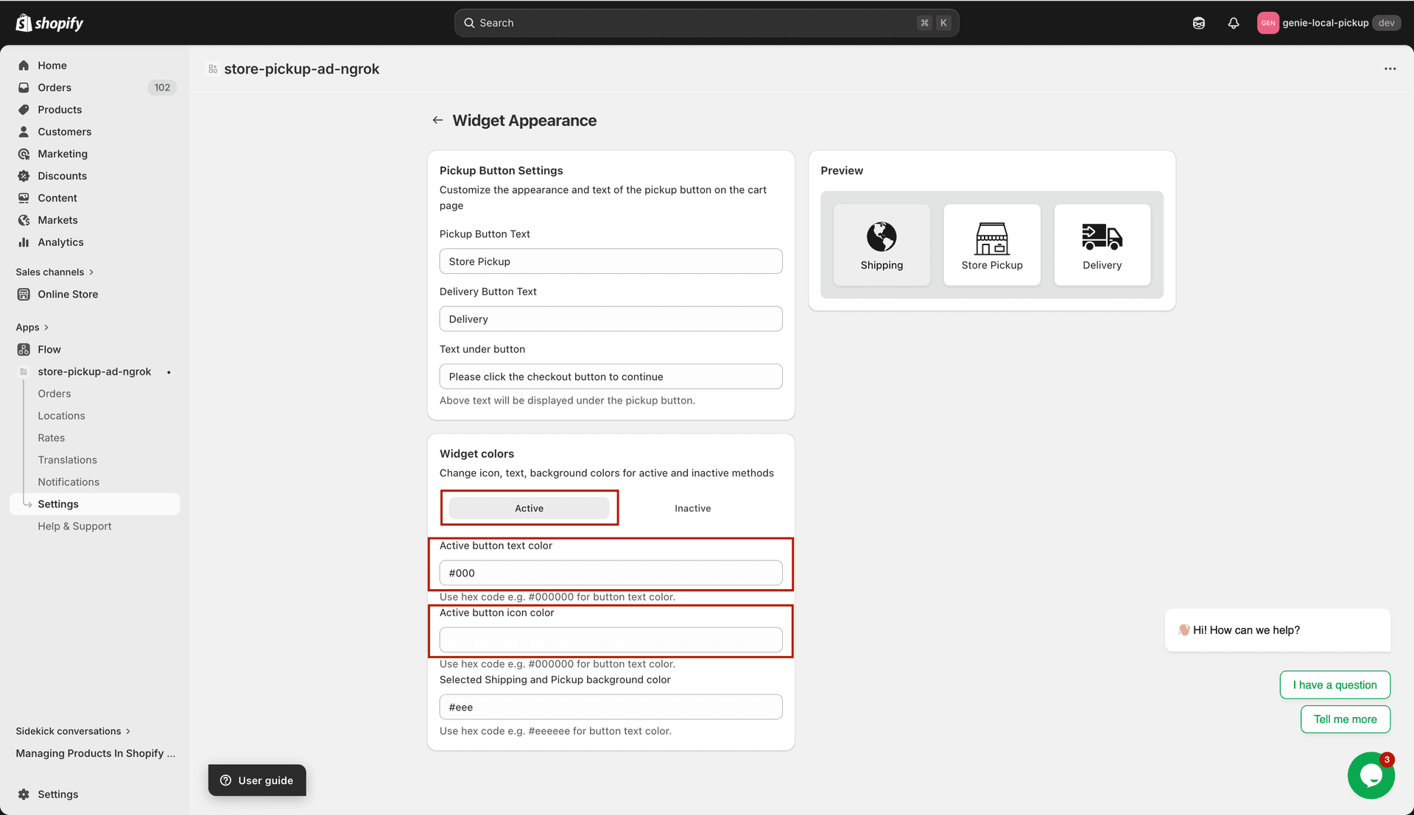
Task: Click the User guide button
Action: pyautogui.click(x=257, y=780)
